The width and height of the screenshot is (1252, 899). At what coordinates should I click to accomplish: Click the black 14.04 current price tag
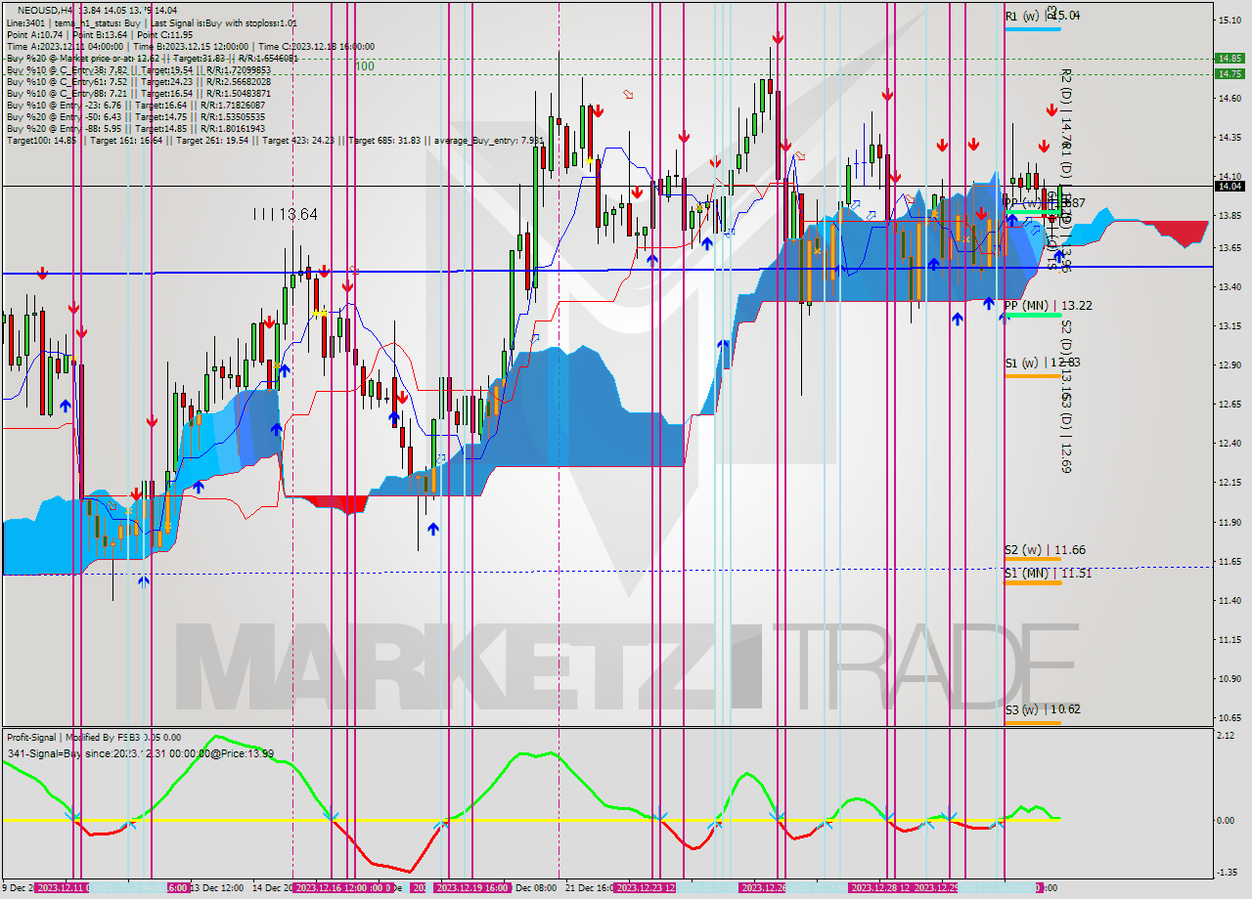1229,186
